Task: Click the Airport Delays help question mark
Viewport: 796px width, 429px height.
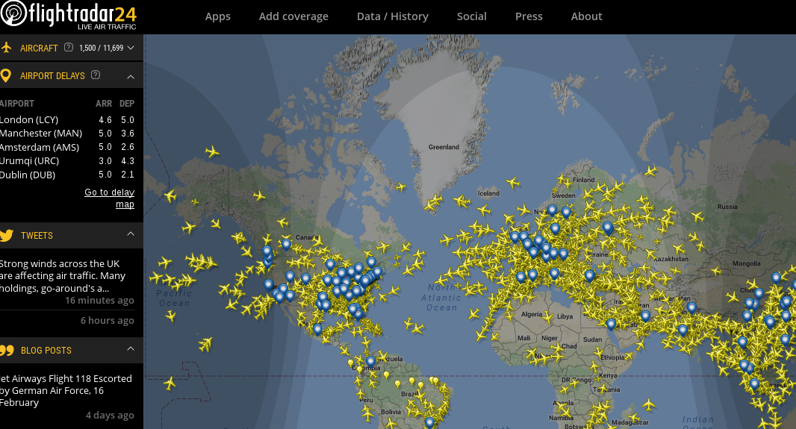Action: pos(95,75)
